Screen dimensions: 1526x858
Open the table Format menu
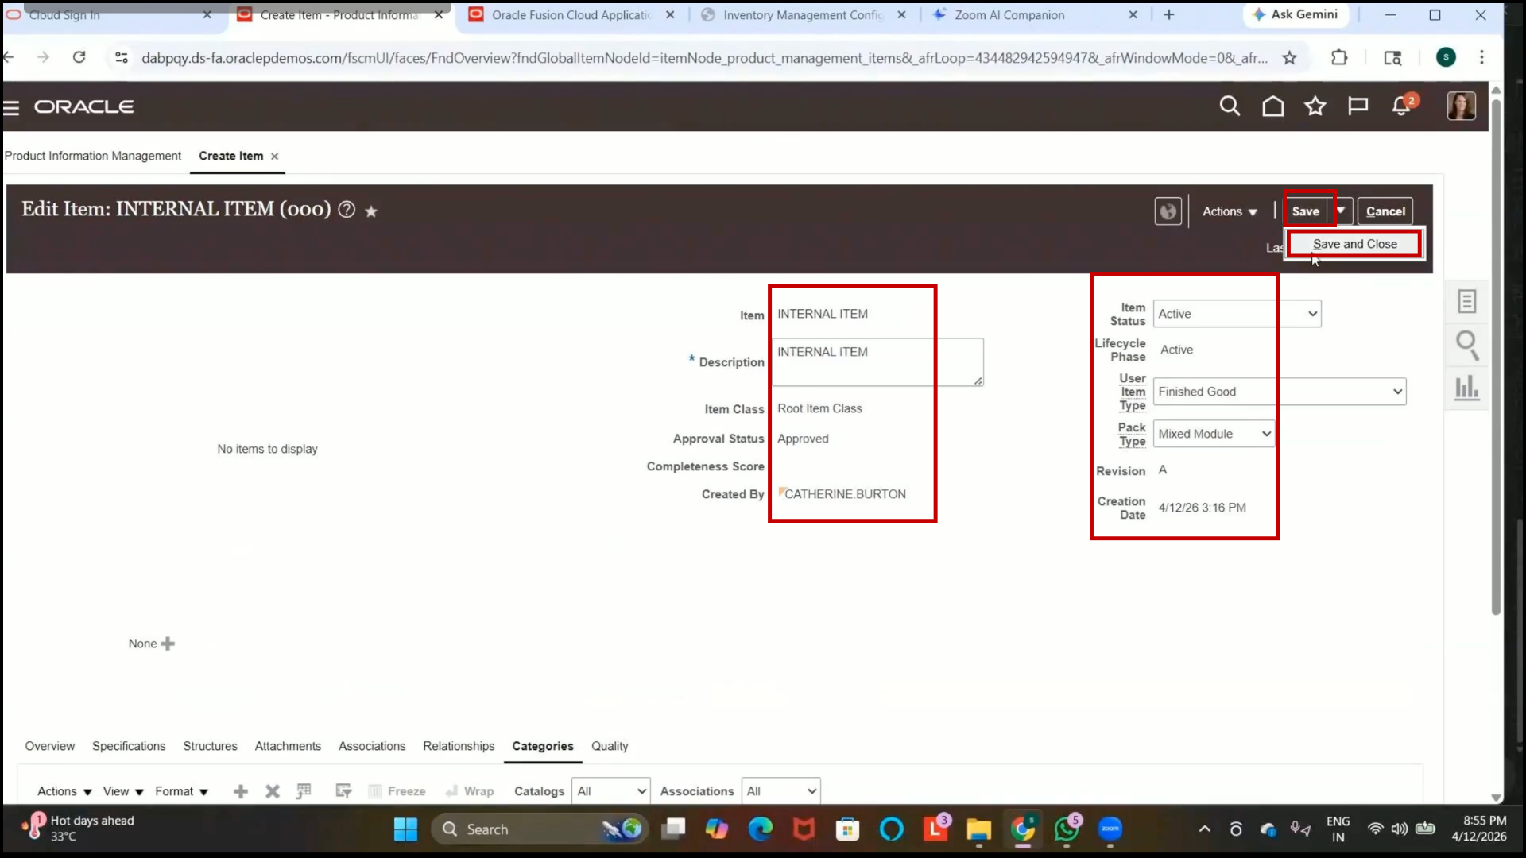pos(181,791)
